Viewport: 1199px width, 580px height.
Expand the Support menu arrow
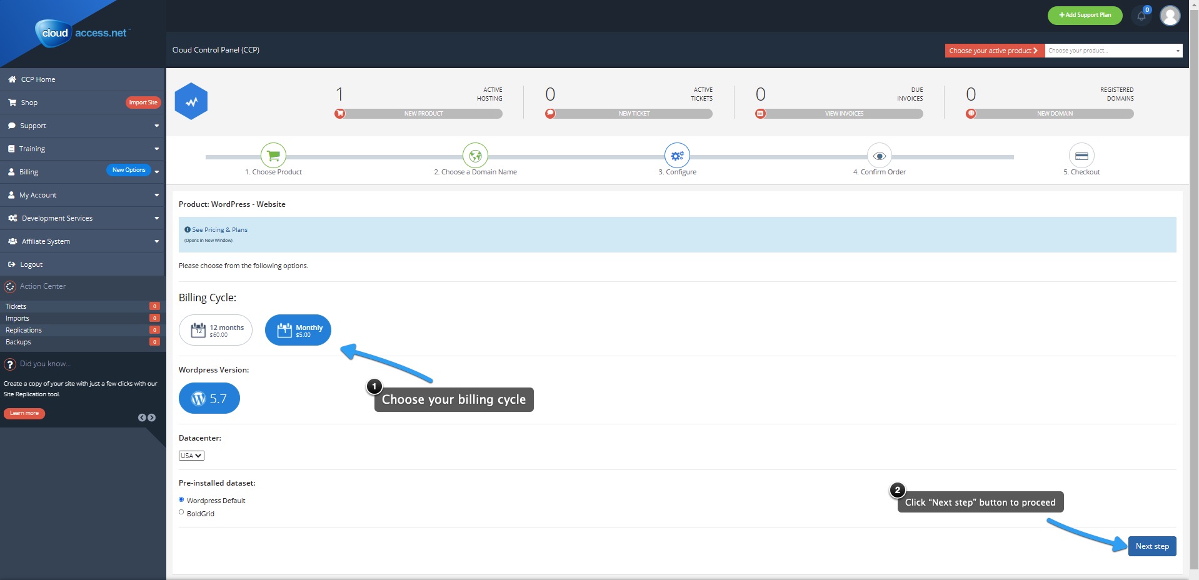156,126
